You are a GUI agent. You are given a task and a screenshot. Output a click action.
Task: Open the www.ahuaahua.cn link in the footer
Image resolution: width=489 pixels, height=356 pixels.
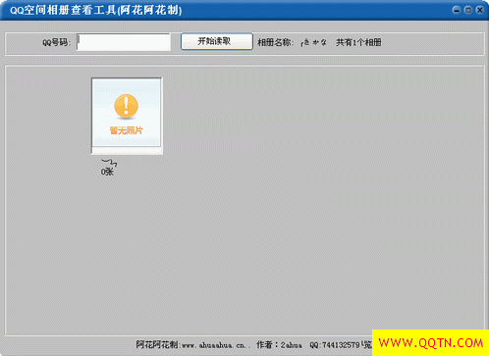point(214,345)
